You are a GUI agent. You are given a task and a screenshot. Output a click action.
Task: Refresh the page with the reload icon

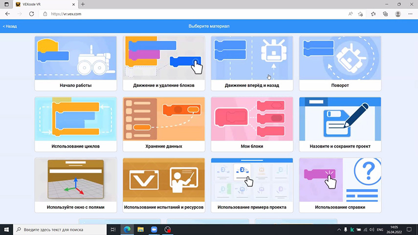point(32,14)
